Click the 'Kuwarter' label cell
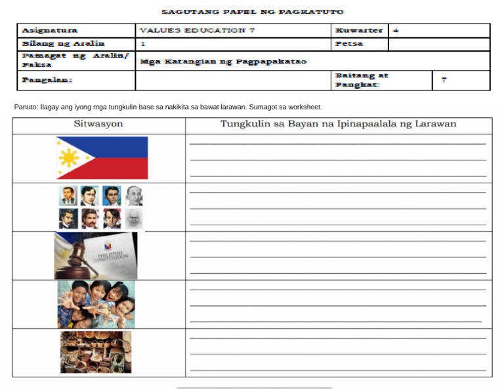Viewport: 504px width, 389px height. 360,31
